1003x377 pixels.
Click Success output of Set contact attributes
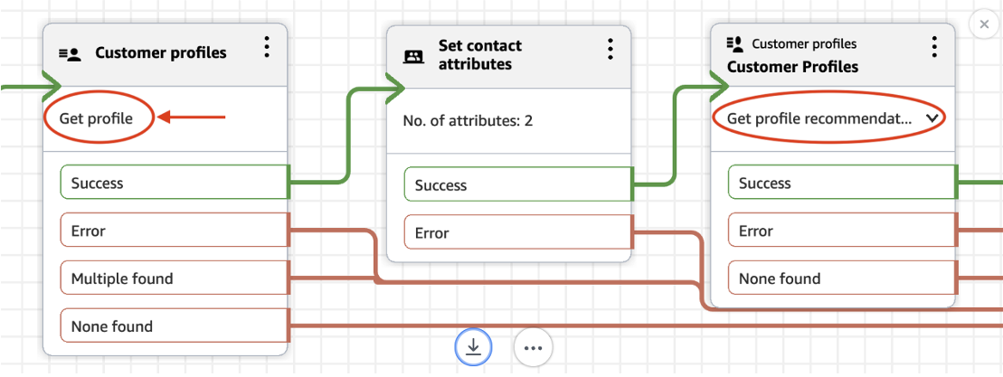point(517,185)
